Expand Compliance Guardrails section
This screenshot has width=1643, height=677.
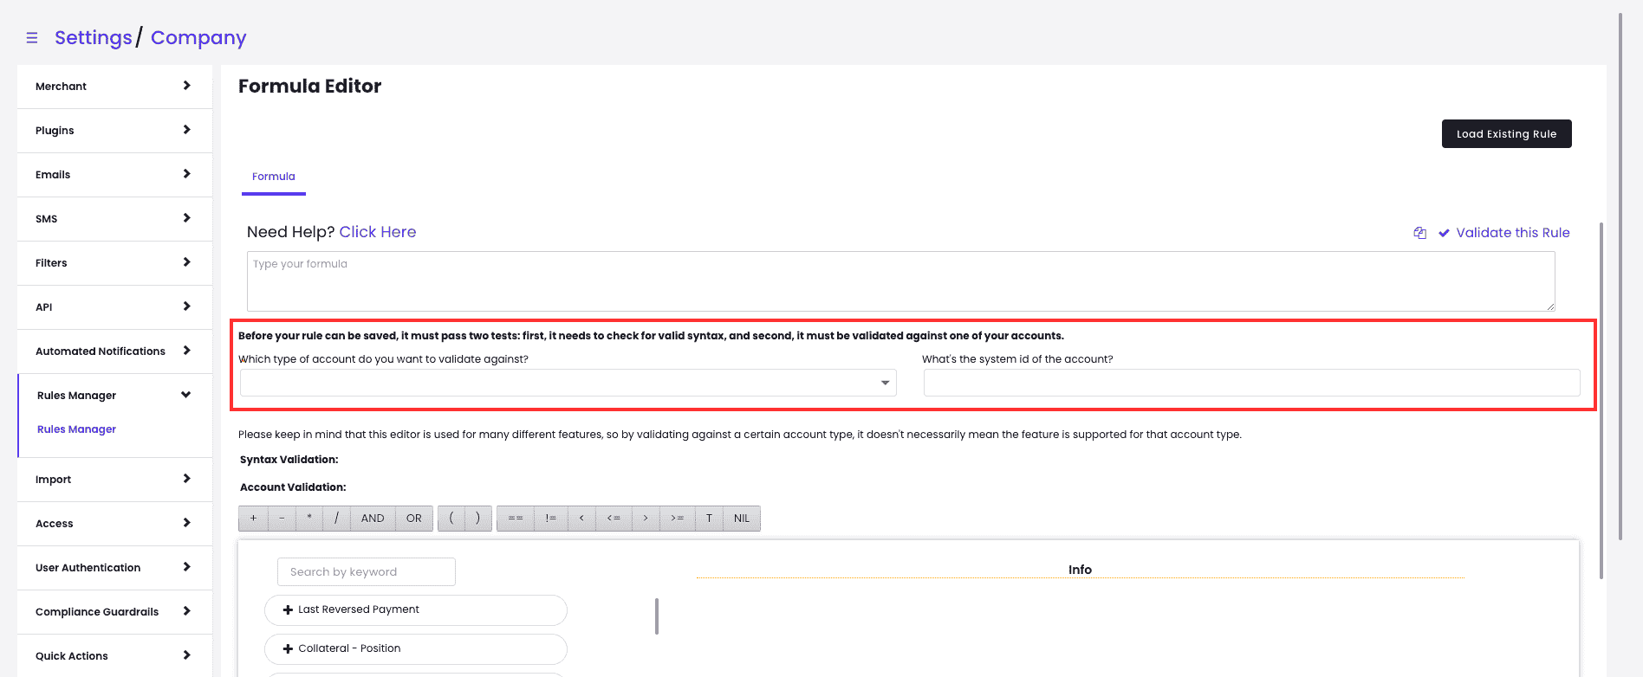click(114, 612)
